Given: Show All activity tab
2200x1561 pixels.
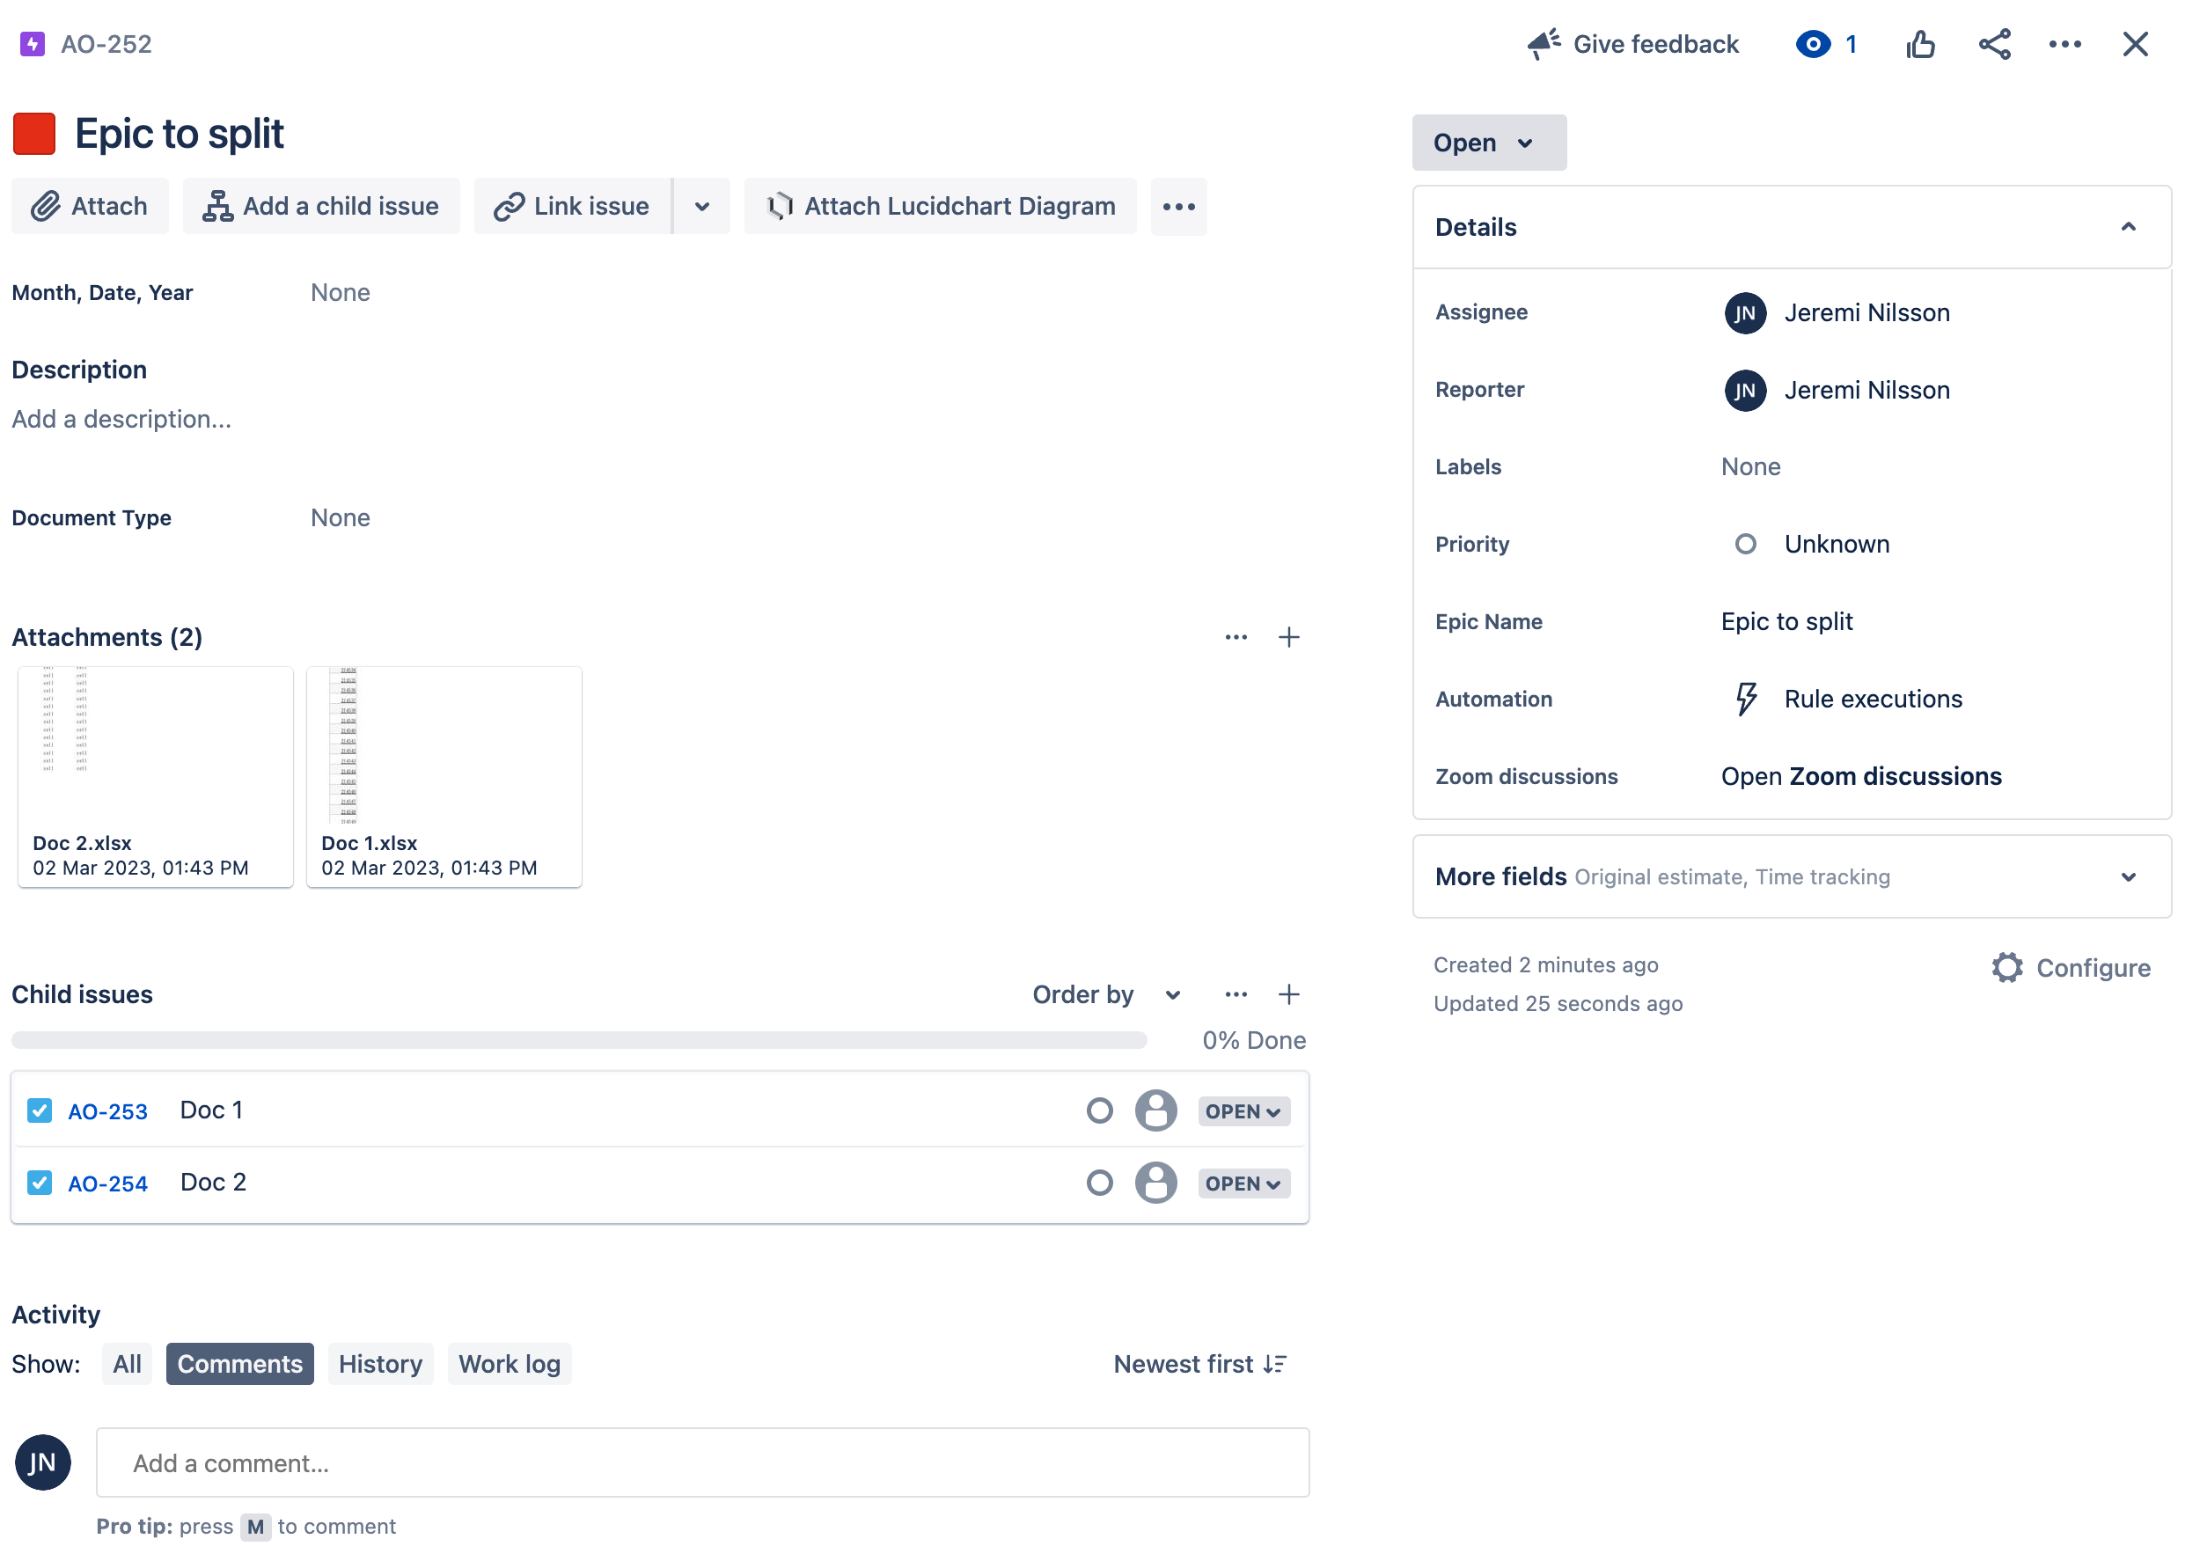Looking at the screenshot, I should pyautogui.click(x=127, y=1363).
